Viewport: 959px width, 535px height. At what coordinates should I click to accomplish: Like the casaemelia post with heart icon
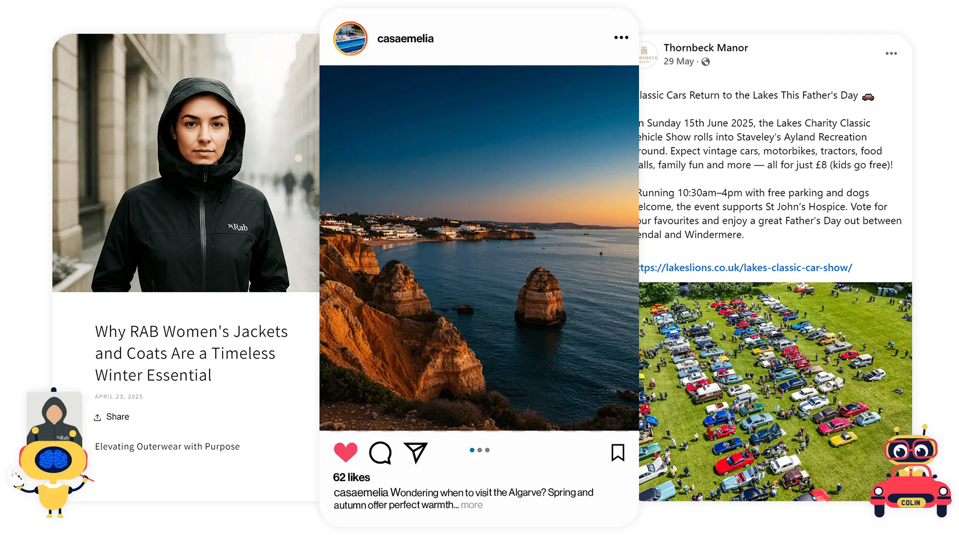tap(346, 452)
